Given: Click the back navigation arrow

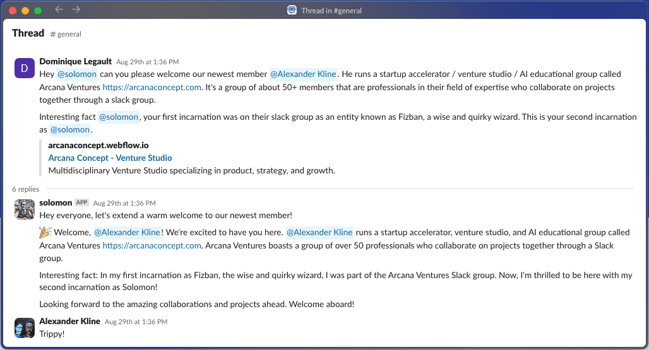Looking at the screenshot, I should pos(59,9).
